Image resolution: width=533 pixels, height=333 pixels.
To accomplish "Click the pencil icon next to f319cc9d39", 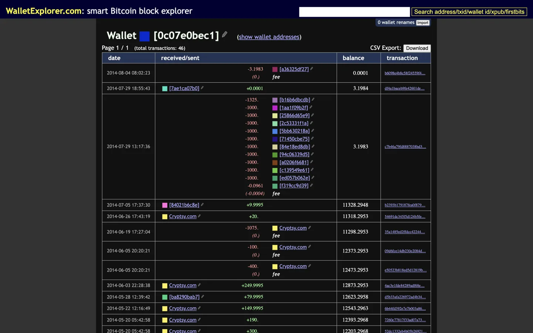I will tap(312, 185).
